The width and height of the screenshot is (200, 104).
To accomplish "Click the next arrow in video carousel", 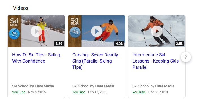I will coord(186,57).
